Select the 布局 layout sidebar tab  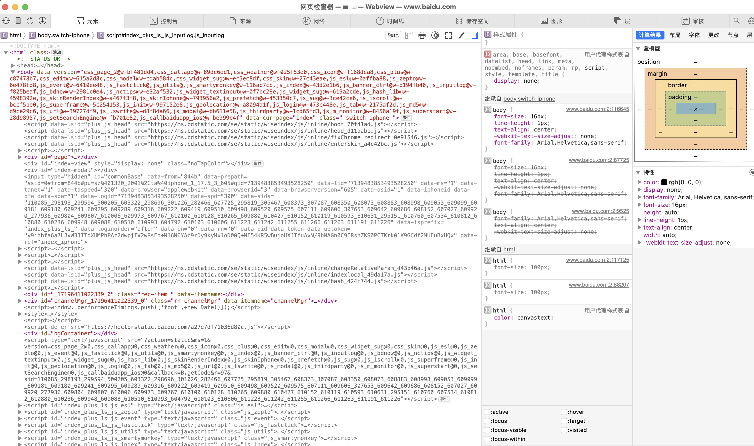pos(675,35)
